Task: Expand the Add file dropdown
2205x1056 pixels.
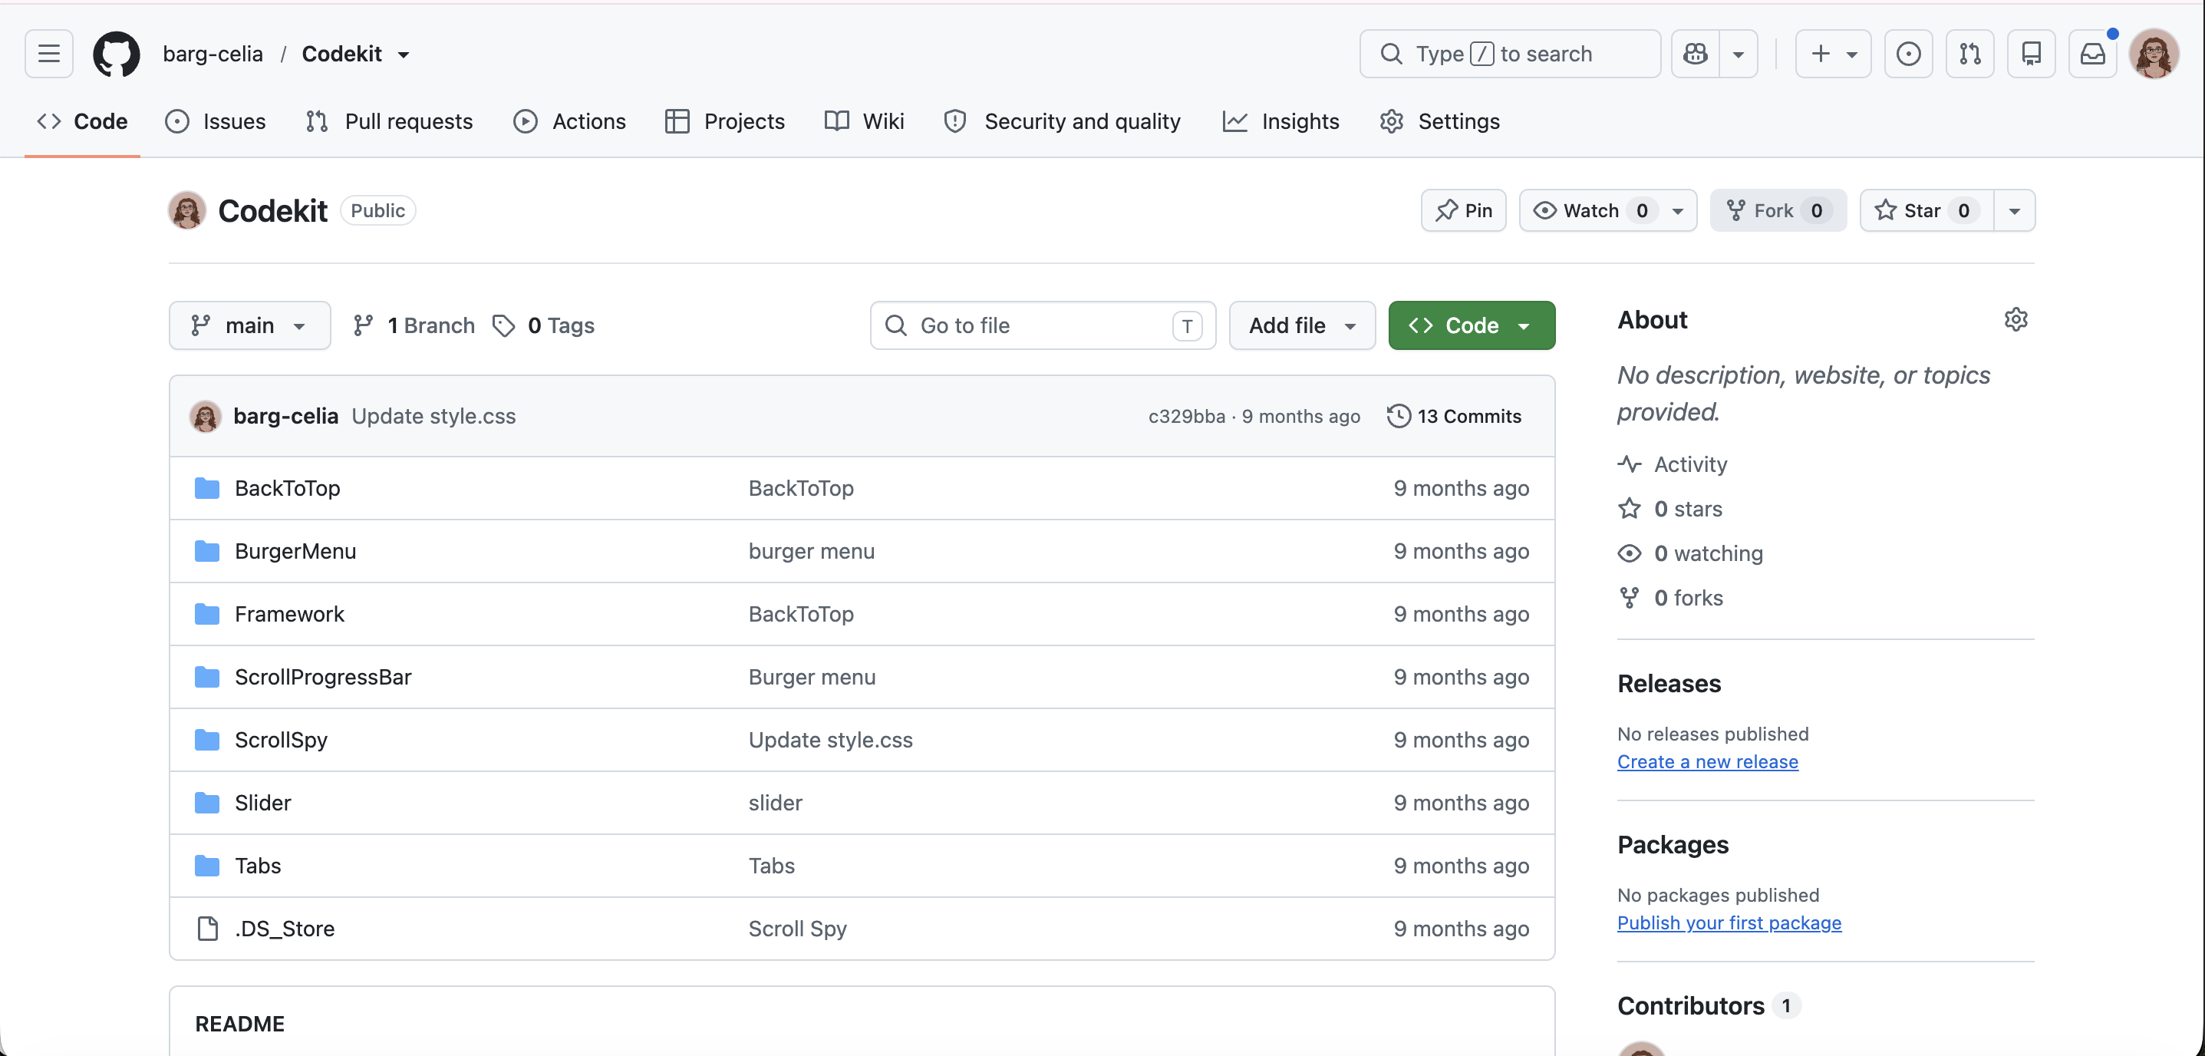Action: tap(1302, 325)
